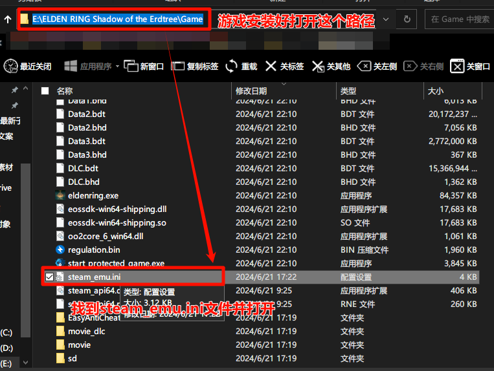The image size is (494, 371).
Task: Click the sidebar vertical scrollbar
Action: click(x=25, y=250)
